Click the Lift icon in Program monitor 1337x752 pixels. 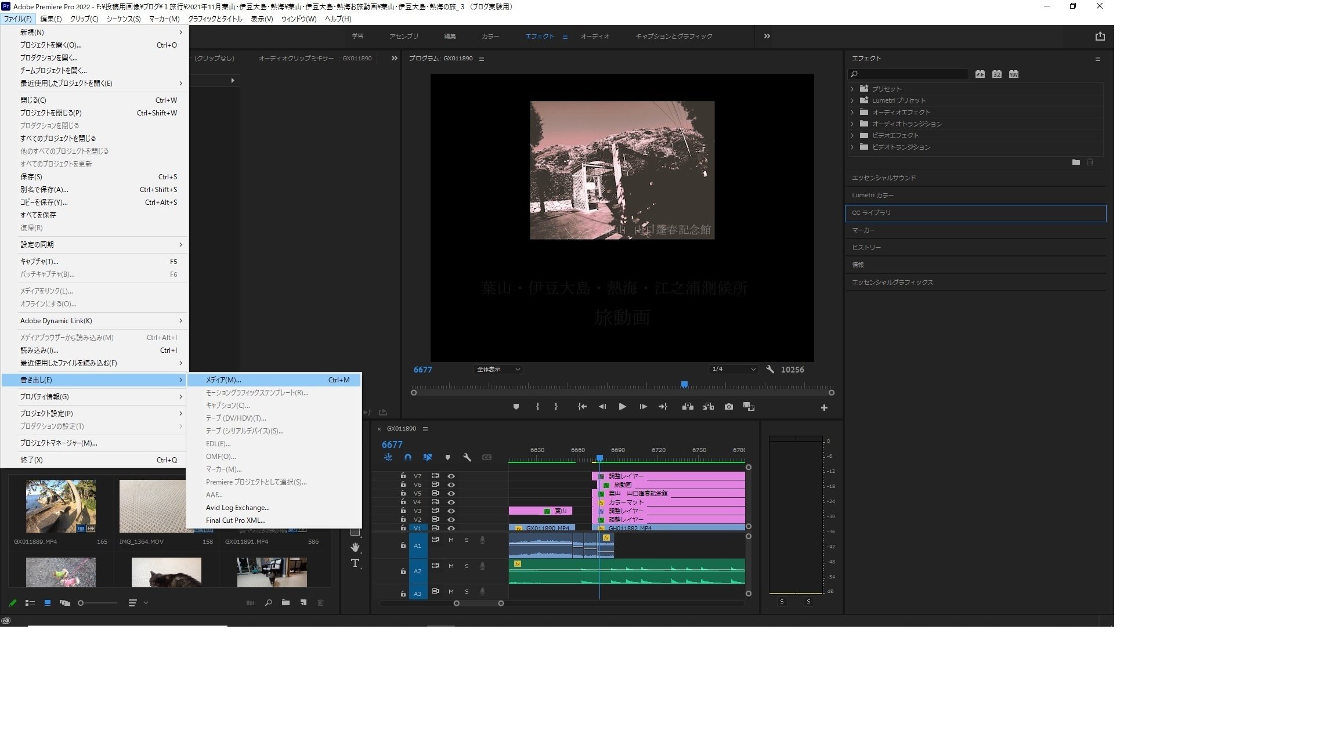pyautogui.click(x=688, y=407)
